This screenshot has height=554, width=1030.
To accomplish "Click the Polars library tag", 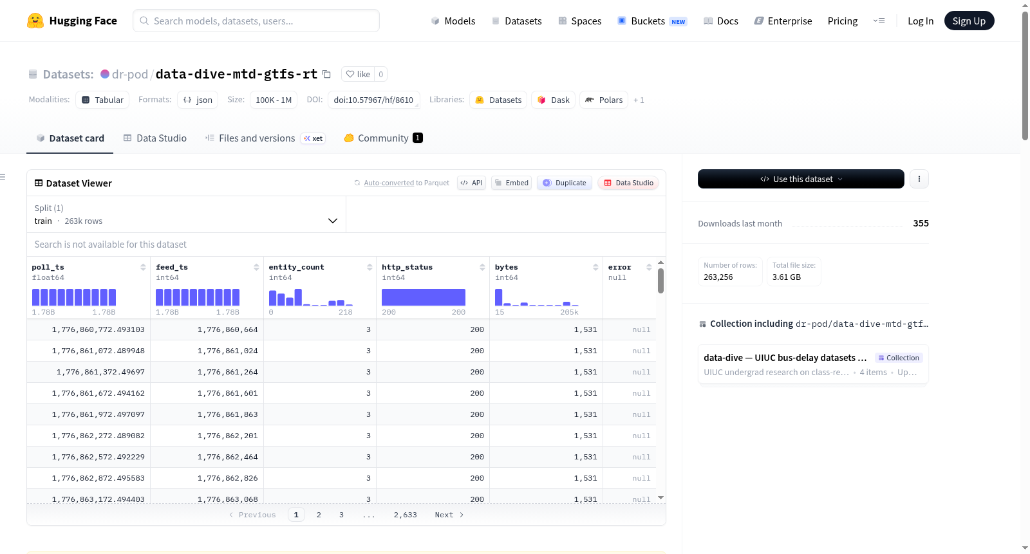I will tap(604, 100).
